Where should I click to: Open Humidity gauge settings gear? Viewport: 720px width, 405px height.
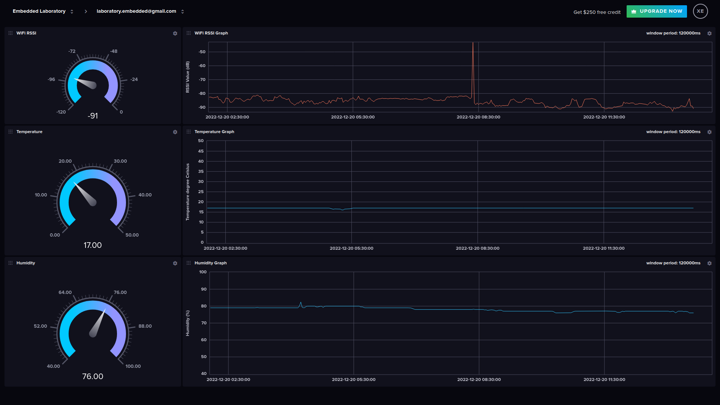[175, 263]
